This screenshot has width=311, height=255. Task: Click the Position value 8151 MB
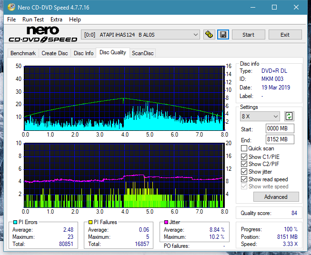tap(287, 237)
